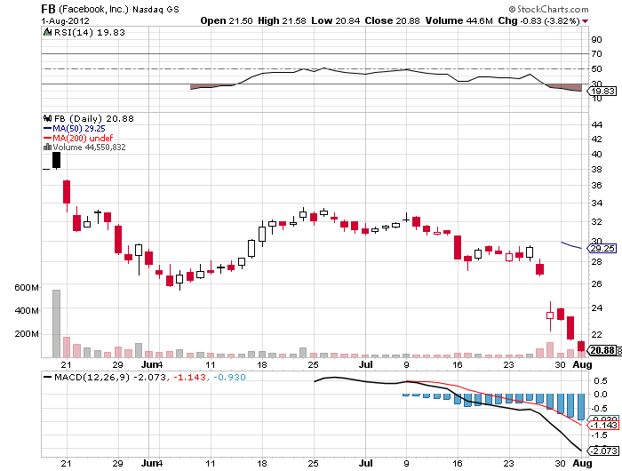Click the Aug label below the MACD panel

[582, 463]
